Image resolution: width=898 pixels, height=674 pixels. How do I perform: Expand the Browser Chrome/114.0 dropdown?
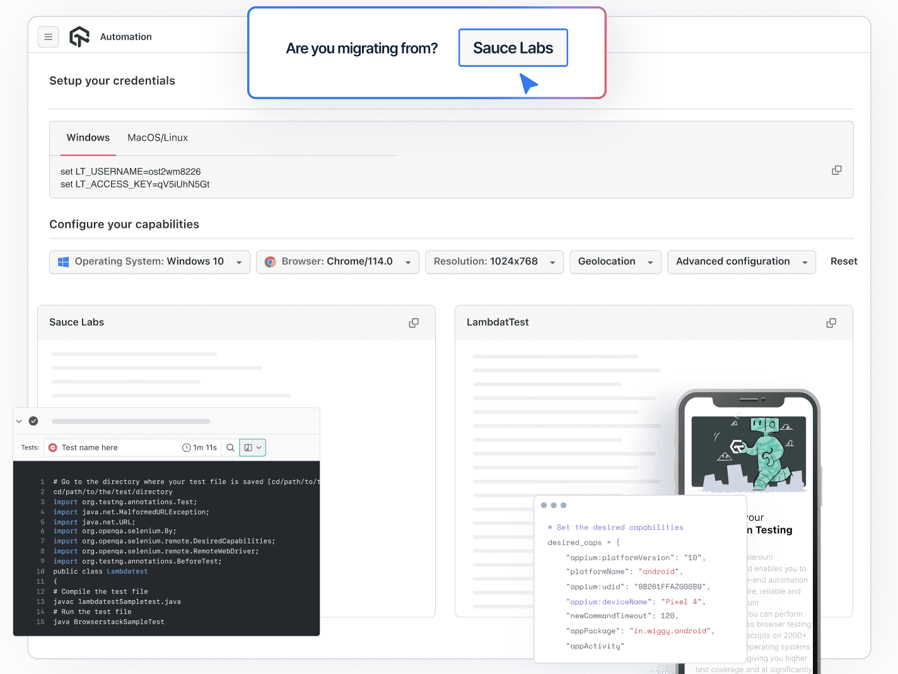pyautogui.click(x=337, y=262)
